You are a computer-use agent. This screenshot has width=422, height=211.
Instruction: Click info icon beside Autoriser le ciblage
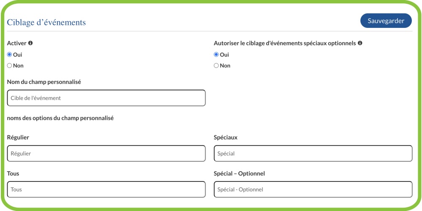[360, 43]
